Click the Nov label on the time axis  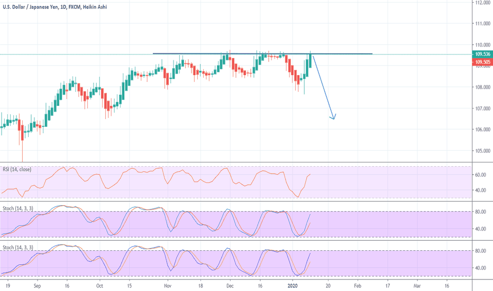coord(167,284)
